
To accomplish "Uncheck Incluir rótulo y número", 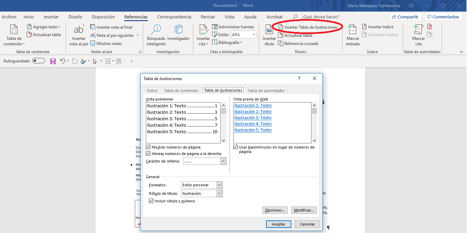I will tap(152, 201).
